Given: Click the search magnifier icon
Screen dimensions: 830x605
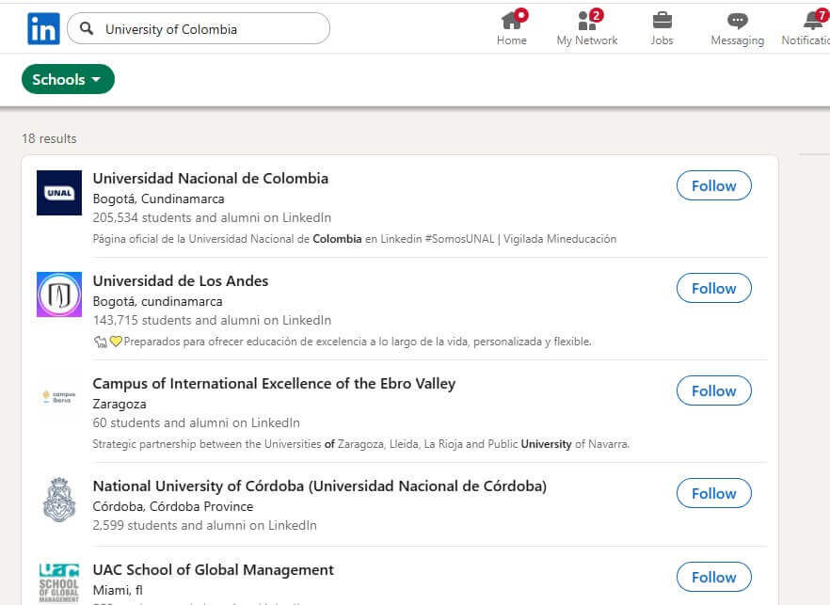Looking at the screenshot, I should 87,28.
